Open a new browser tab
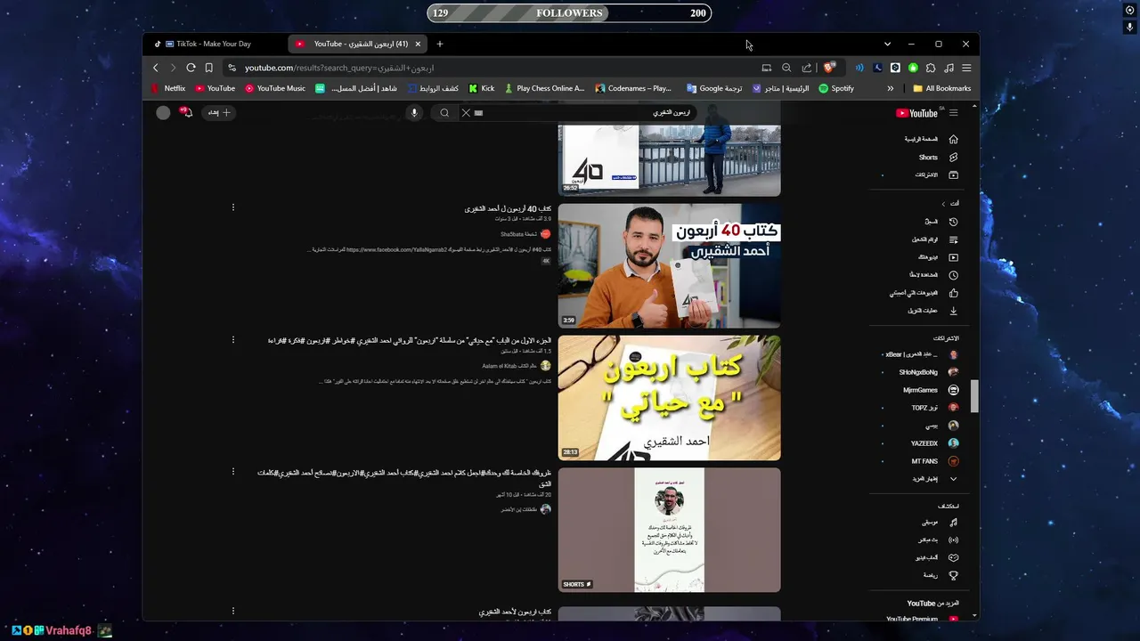1140x641 pixels. pyautogui.click(x=440, y=44)
